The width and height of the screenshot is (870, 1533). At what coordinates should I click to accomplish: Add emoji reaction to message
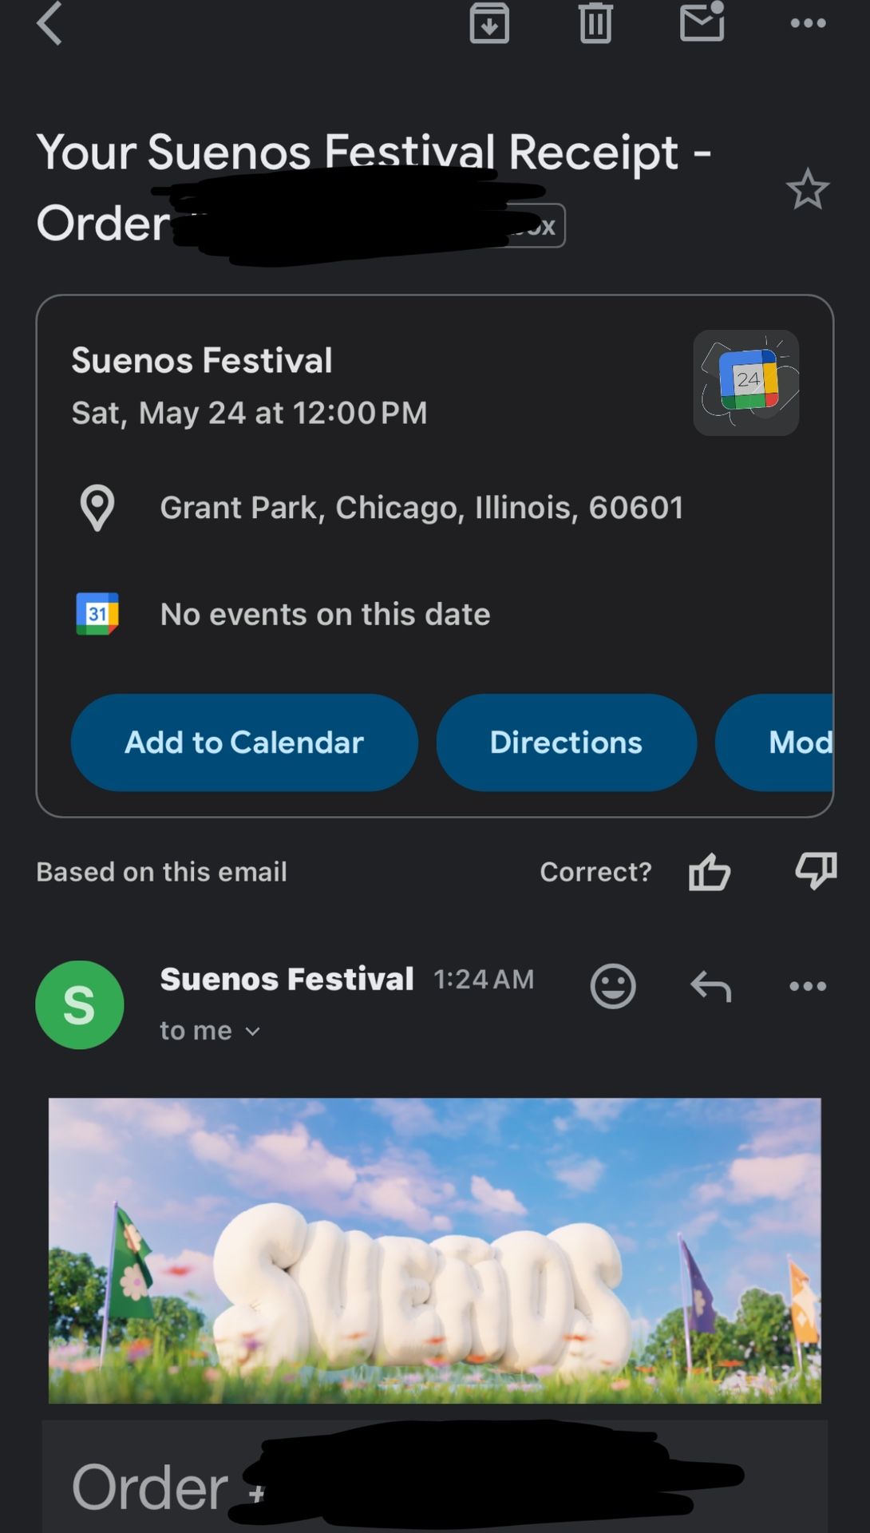pyautogui.click(x=613, y=986)
